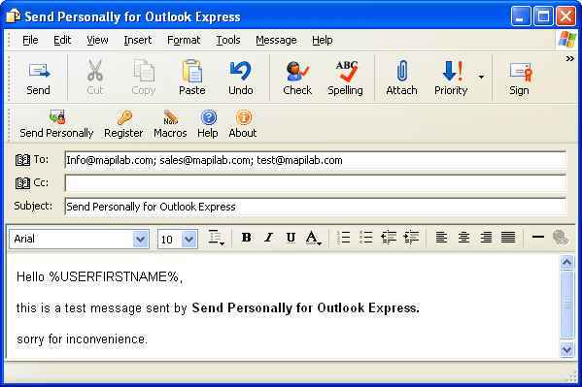Screen dimensions: 582x387
Task: Open the About info icon
Action: coord(244,117)
